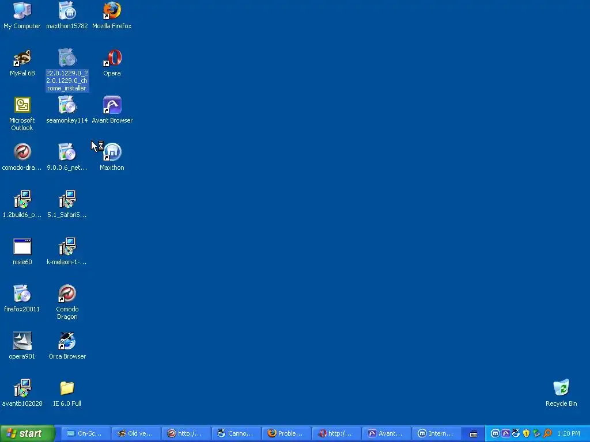The height and width of the screenshot is (442, 590).
Task: Switch to Canno... taskbar window
Action: pos(236,433)
